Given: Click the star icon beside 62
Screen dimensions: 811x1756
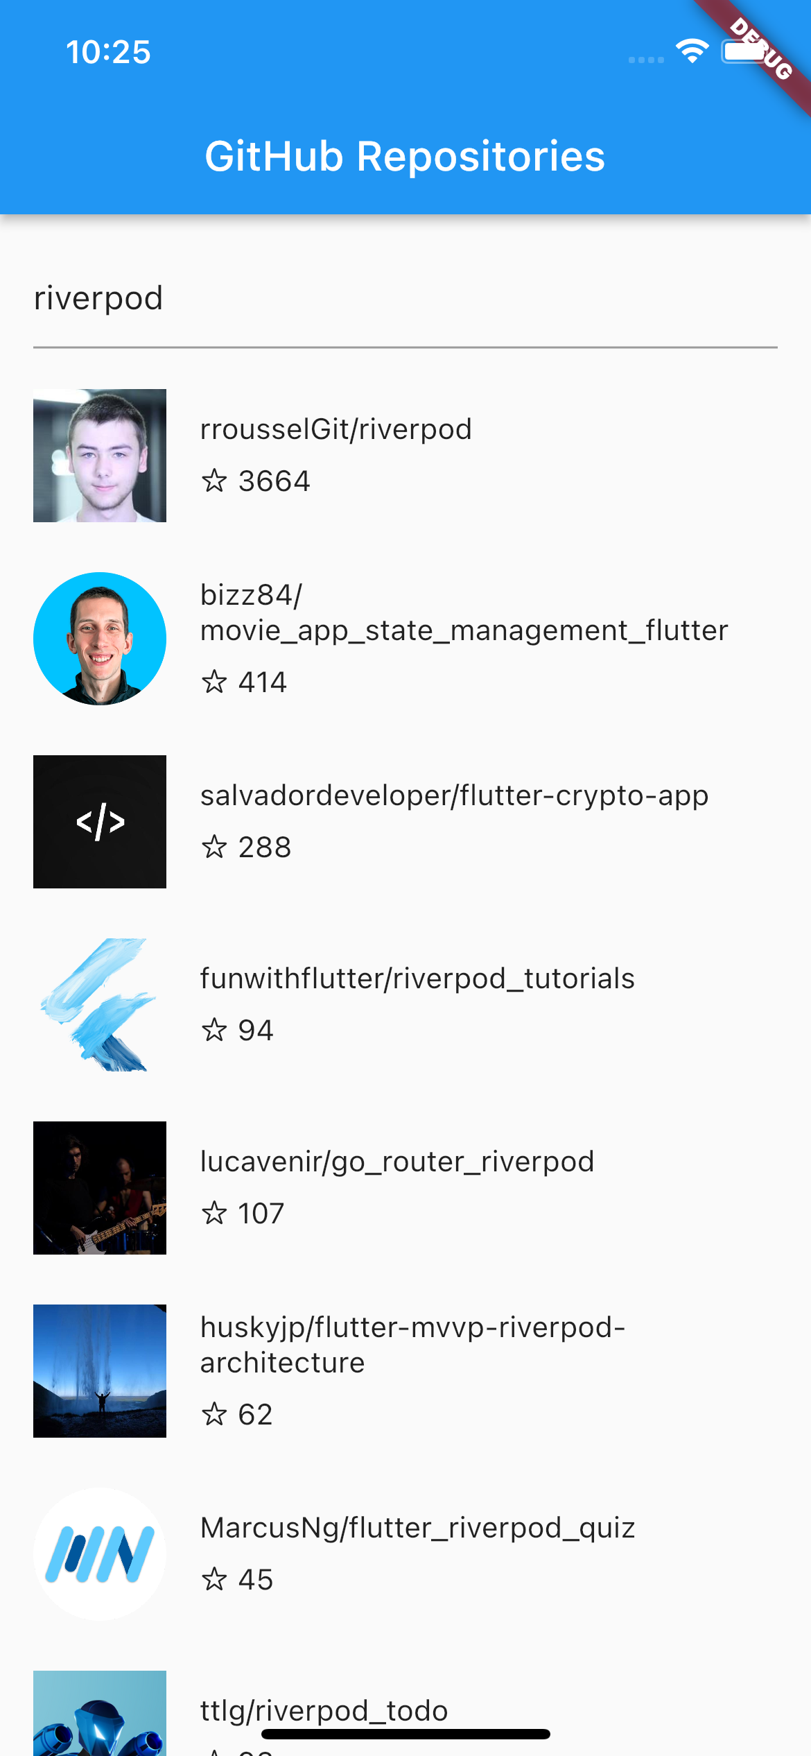Looking at the screenshot, I should tap(216, 1415).
